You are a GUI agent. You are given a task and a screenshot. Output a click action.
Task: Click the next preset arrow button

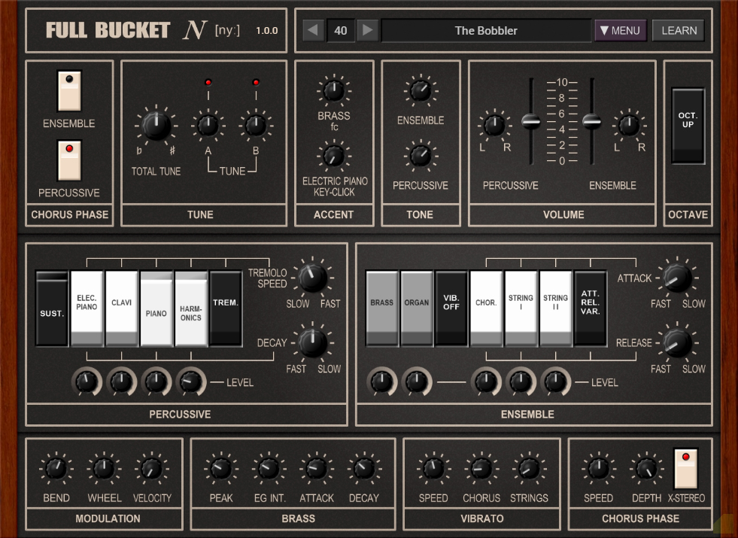368,31
